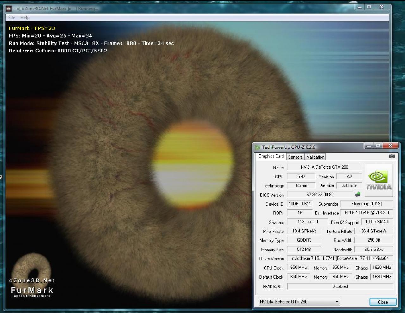Click the GPU Clock value 650 MHz

coord(298,268)
